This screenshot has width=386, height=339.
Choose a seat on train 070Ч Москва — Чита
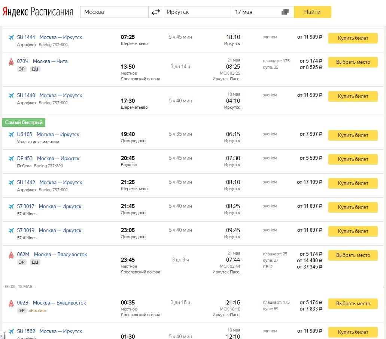click(353, 62)
